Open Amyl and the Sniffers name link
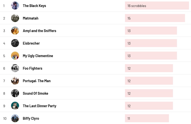Viewport: 191px width, 124px height. 40,31
